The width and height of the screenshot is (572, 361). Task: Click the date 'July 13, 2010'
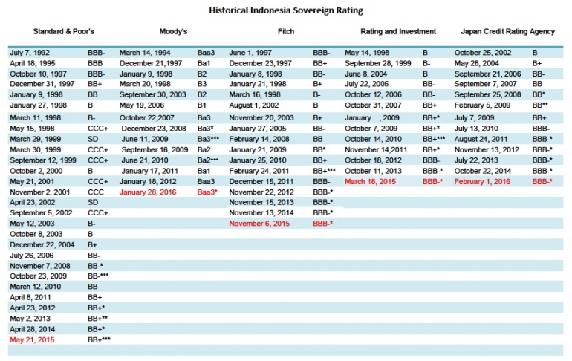(476, 129)
